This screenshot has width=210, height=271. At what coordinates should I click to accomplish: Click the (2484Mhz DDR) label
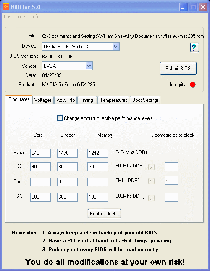pyautogui.click(x=131, y=152)
